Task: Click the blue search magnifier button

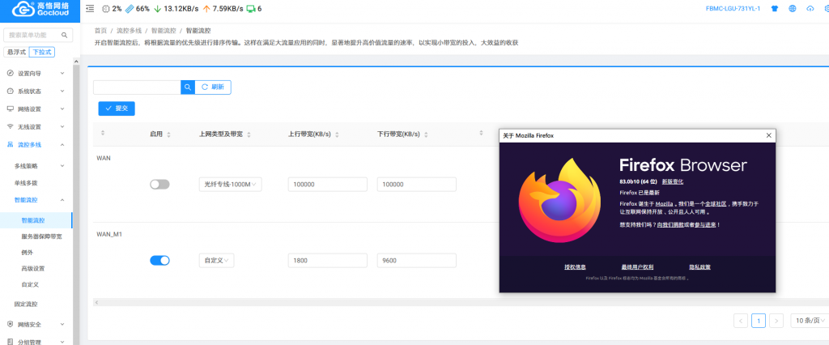Action: (x=187, y=87)
